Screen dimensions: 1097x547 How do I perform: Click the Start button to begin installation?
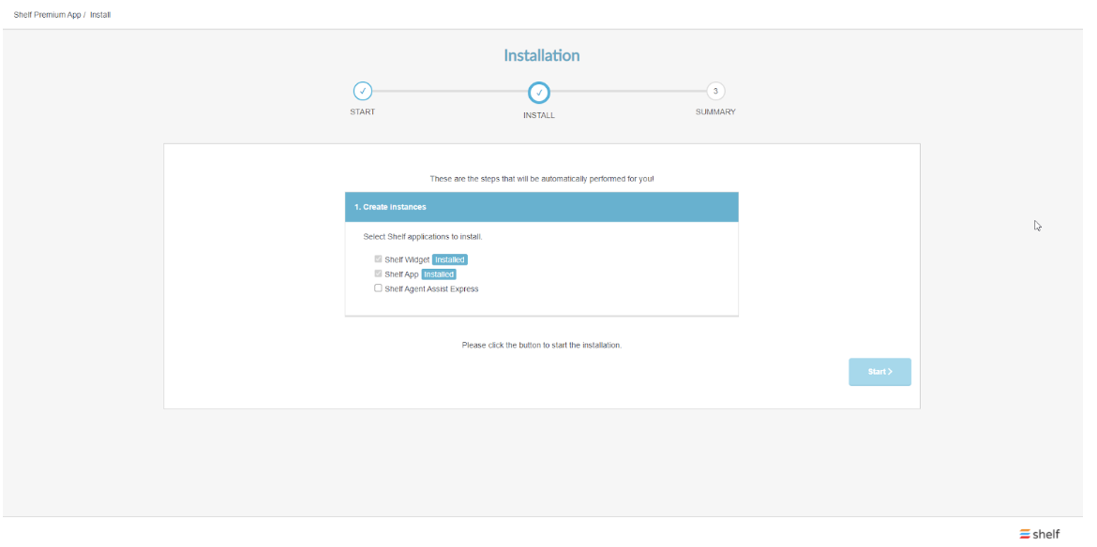pyautogui.click(x=879, y=372)
